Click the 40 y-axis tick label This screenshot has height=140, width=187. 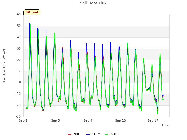tap(19, 37)
